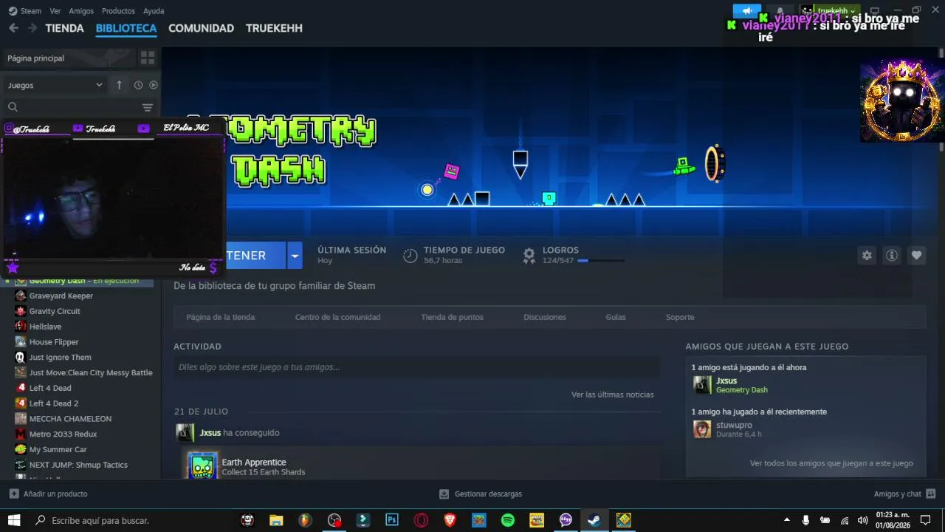This screenshot has width=945, height=532.
Task: Open File Explorer from the taskbar
Action: [x=276, y=520]
